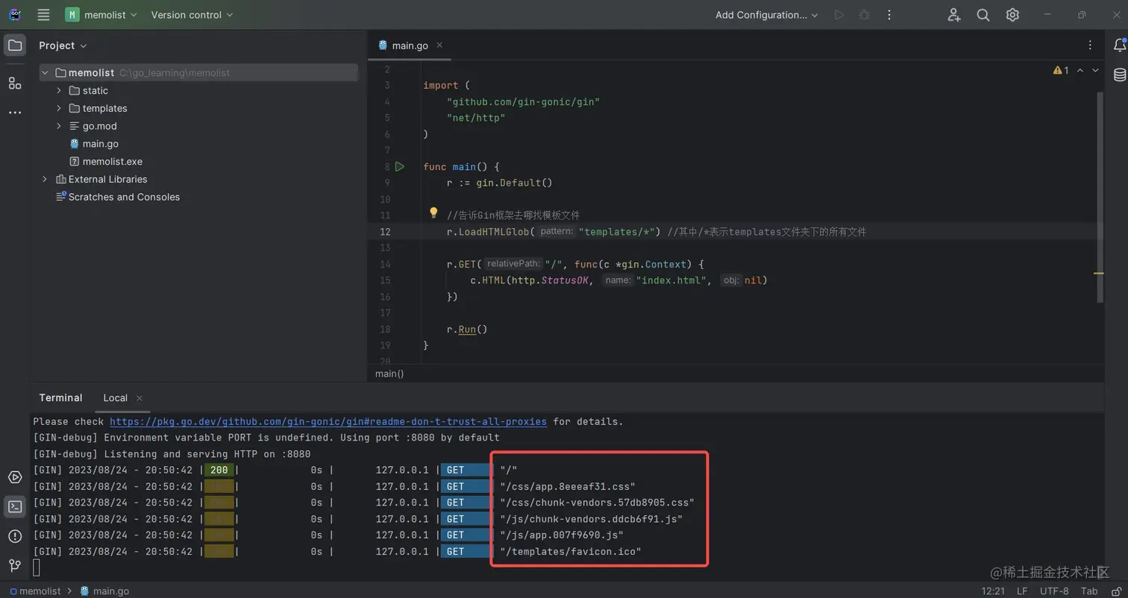This screenshot has width=1128, height=598.
Task: Open the Terminal tool window icon
Action: point(15,506)
